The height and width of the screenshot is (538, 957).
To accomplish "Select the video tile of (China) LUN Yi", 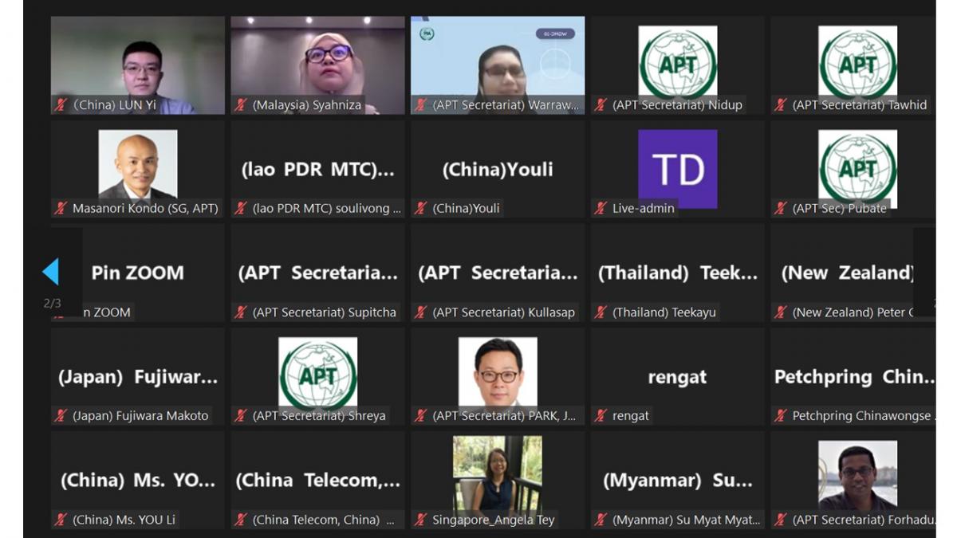I will tap(138, 65).
